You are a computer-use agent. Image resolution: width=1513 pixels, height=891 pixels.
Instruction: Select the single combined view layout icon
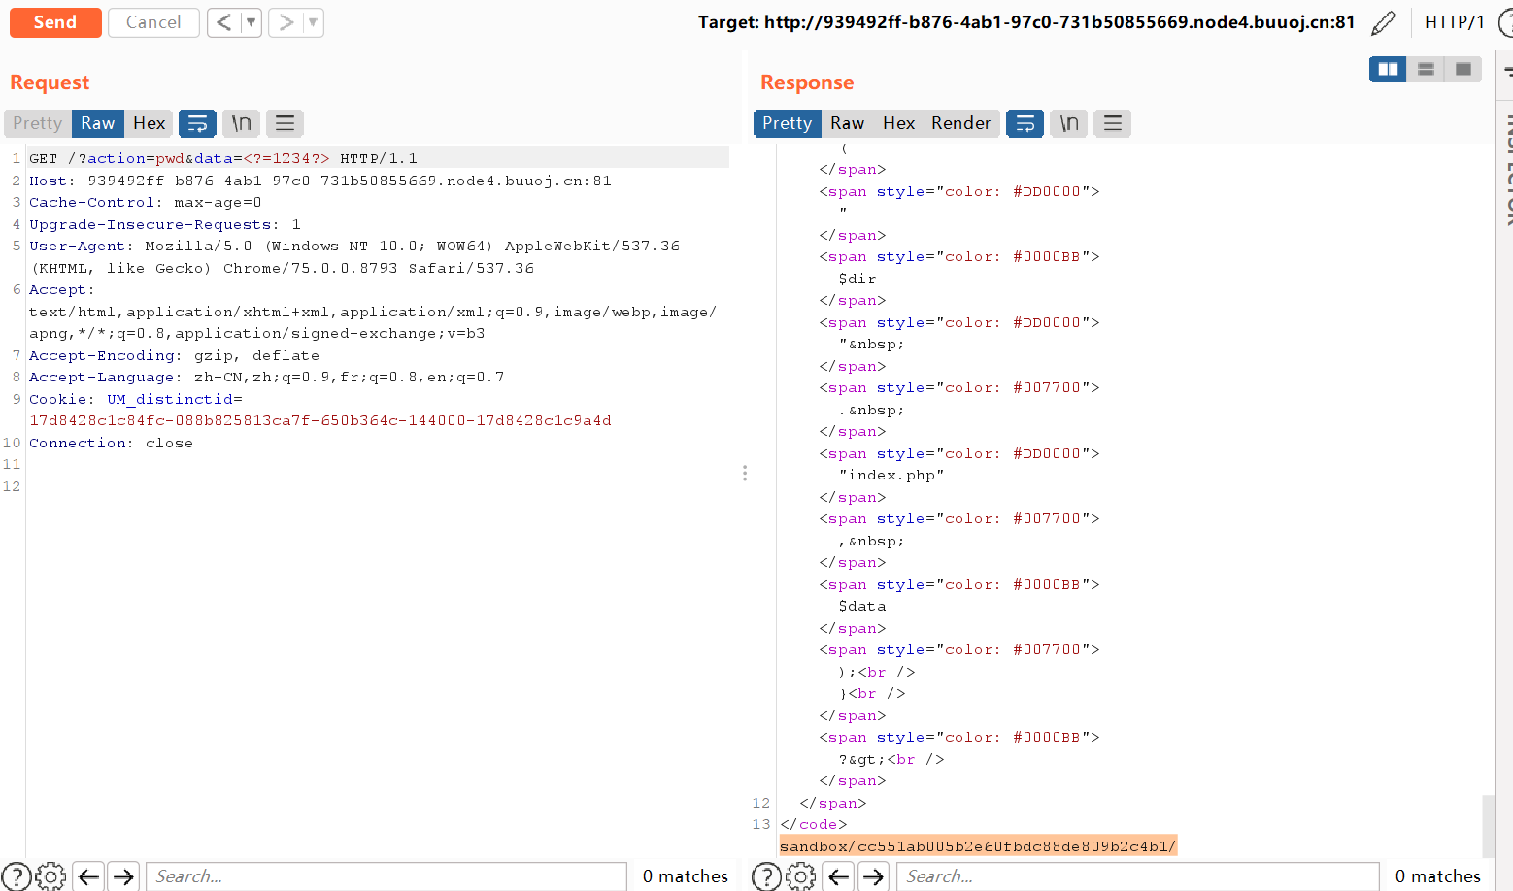pyautogui.click(x=1463, y=69)
